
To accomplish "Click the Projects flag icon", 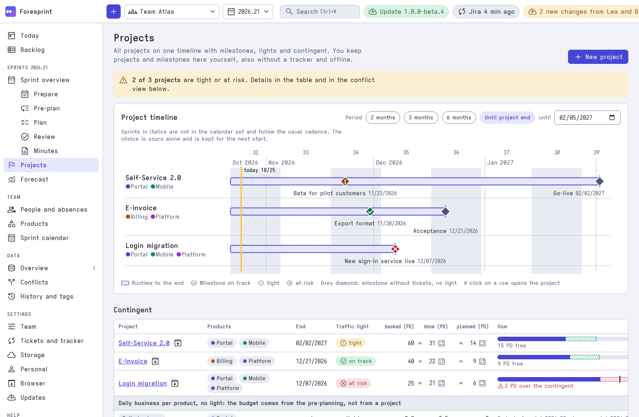I will pos(12,165).
